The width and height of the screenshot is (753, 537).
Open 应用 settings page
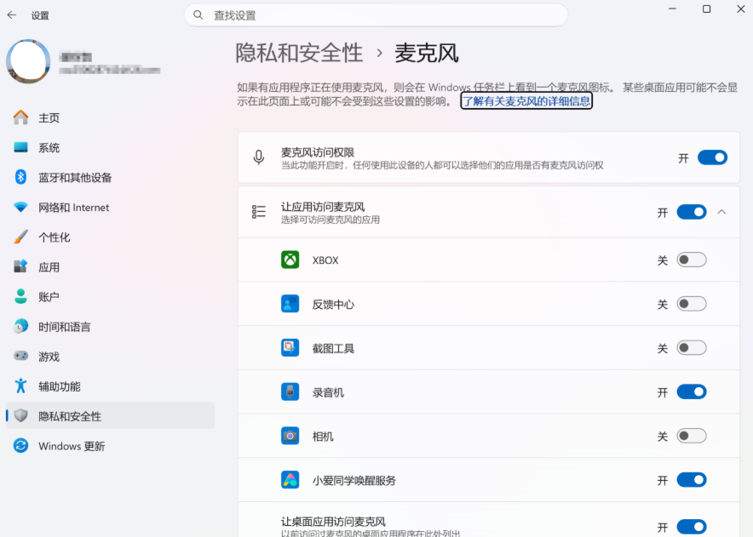[x=110, y=267]
